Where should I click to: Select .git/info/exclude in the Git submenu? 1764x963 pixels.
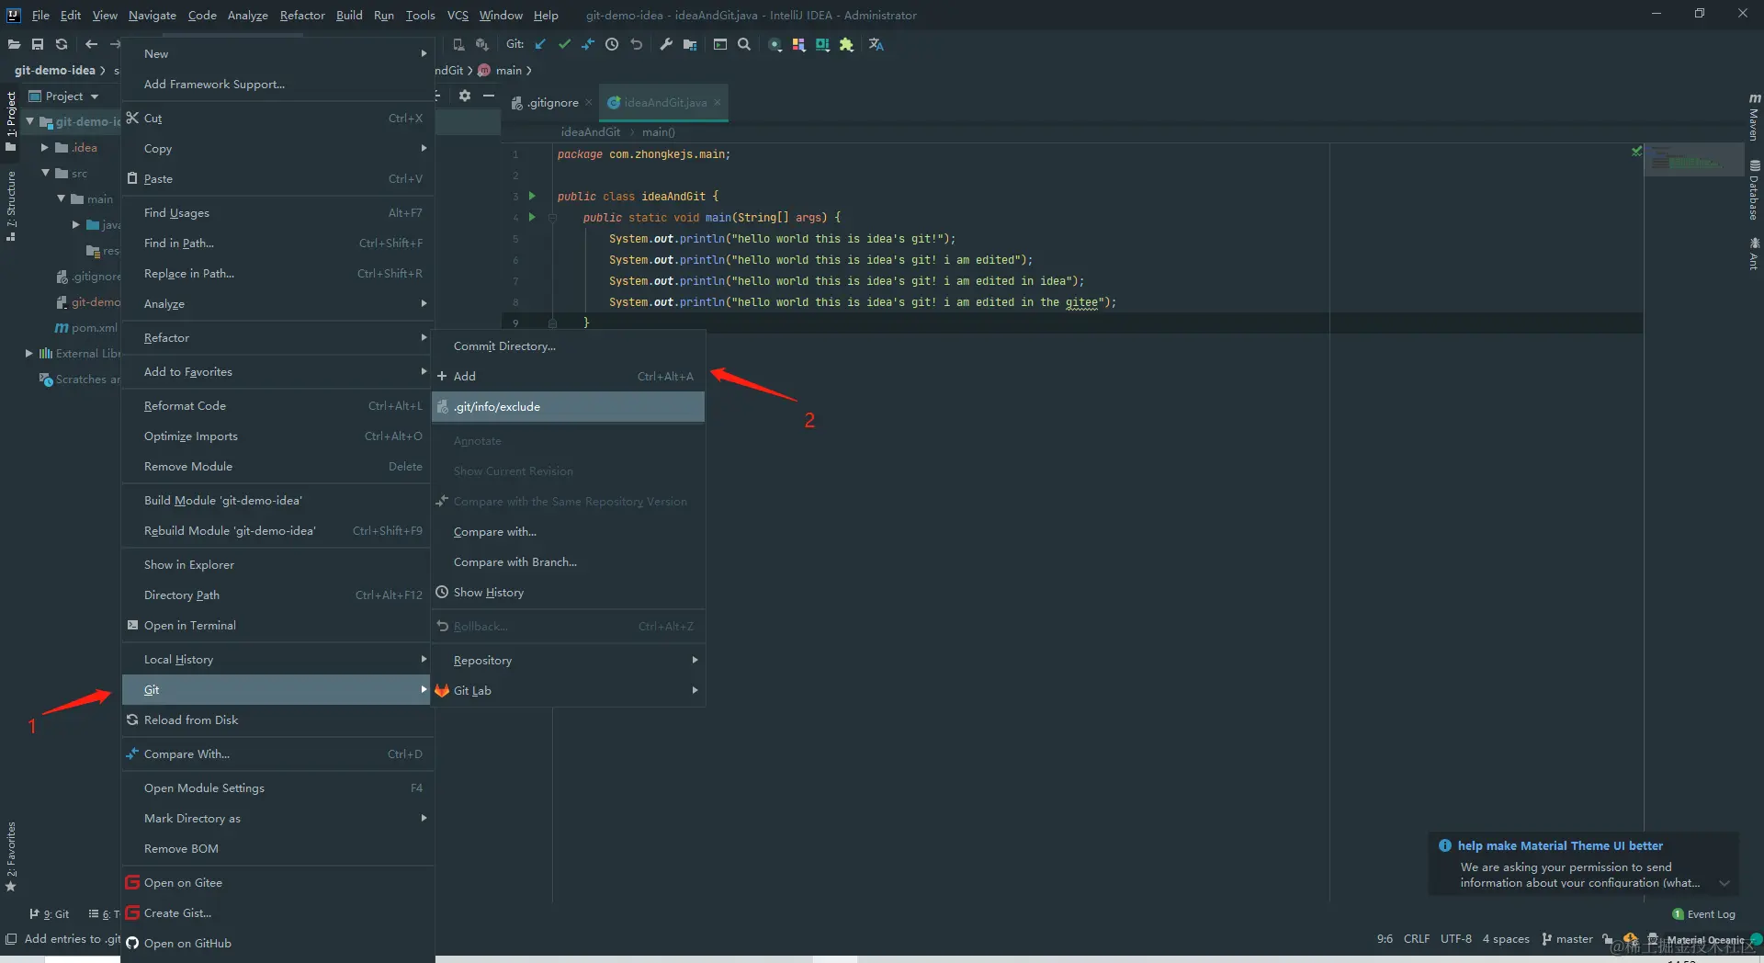(568, 406)
